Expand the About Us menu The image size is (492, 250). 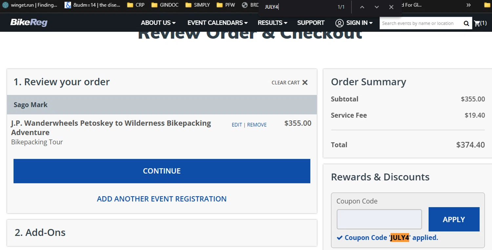pos(158,23)
